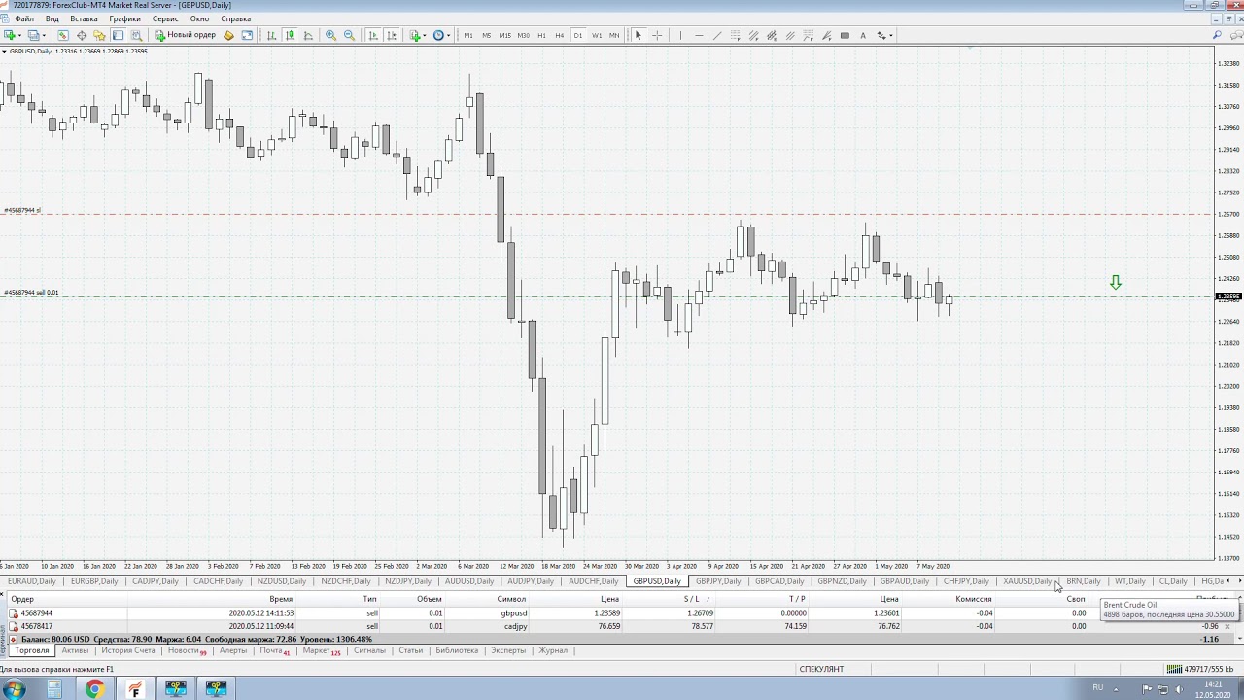1244x700 pixels.
Task: Select H4 timeframe
Action: click(560, 35)
